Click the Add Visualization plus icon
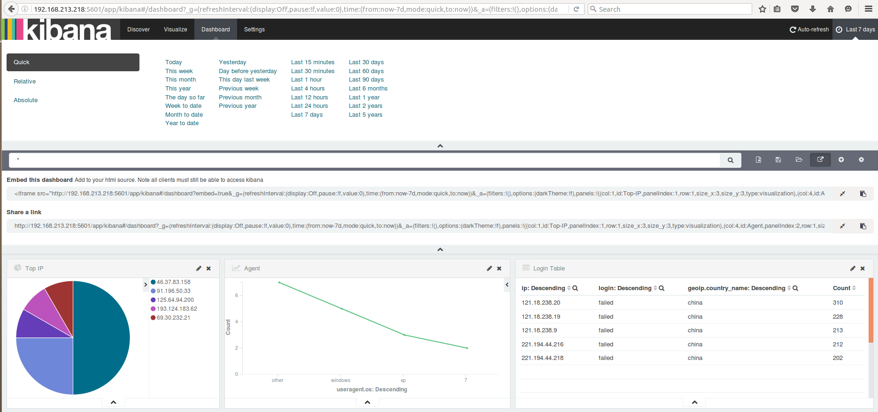The image size is (878, 412). 841,160
